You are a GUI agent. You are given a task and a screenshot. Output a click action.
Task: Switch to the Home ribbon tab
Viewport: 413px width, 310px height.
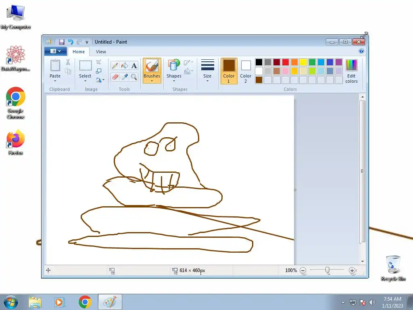tap(79, 52)
